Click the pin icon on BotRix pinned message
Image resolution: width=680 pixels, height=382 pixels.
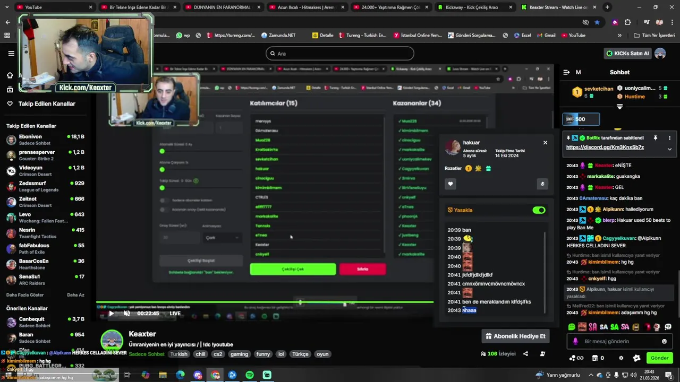(x=656, y=138)
